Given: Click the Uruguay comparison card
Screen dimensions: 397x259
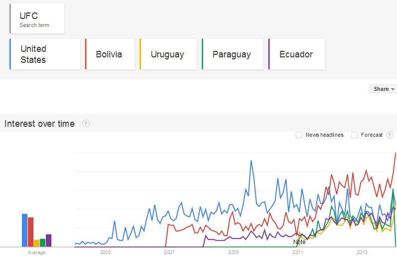Looking at the screenshot, I should [168, 54].
